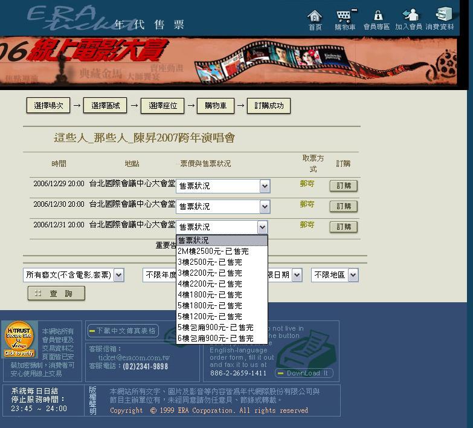The image size is (473, 428).
Task: Click the 2006/12/29 20:00 time cell
Action: pyautogui.click(x=59, y=184)
